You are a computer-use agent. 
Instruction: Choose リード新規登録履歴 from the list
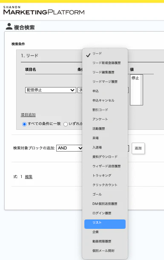pos(105,63)
